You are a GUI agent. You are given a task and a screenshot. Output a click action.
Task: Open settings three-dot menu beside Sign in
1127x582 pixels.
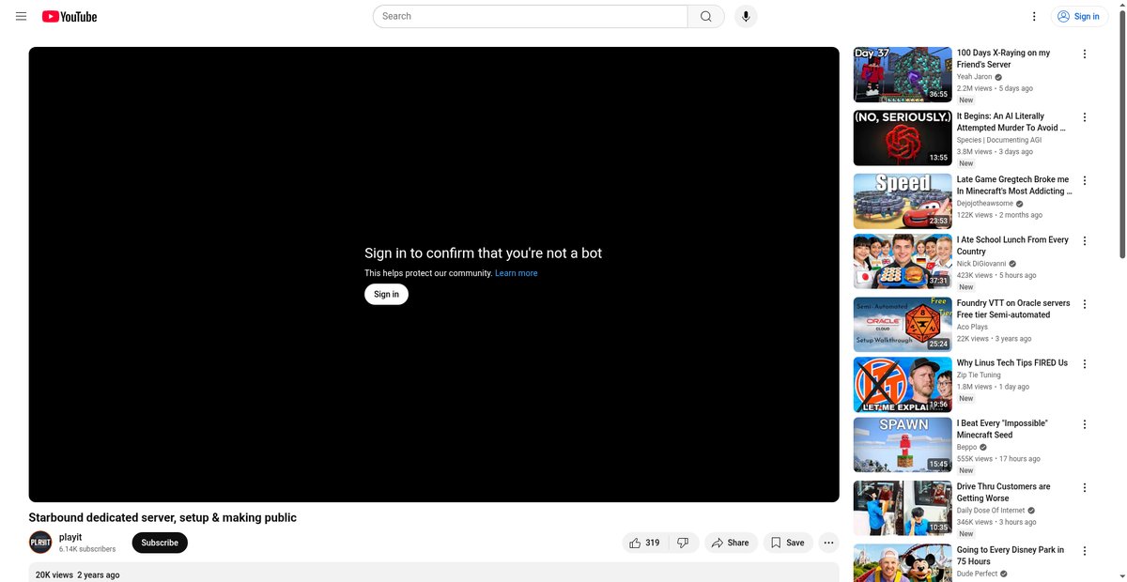tap(1034, 16)
